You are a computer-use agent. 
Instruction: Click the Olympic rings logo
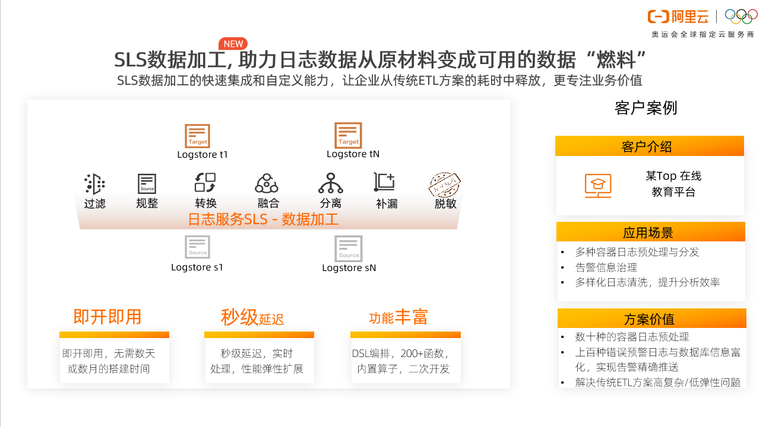coord(742,17)
